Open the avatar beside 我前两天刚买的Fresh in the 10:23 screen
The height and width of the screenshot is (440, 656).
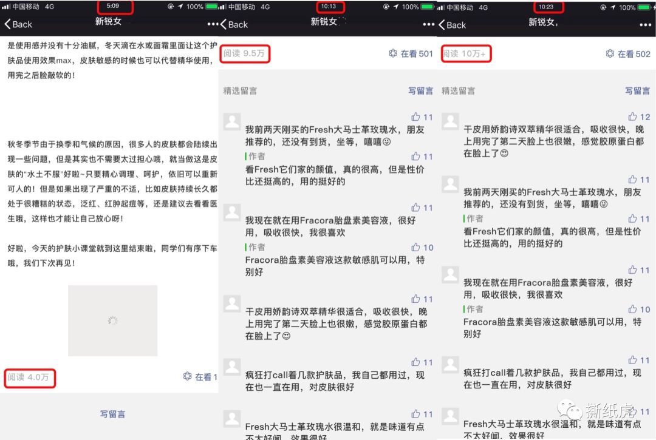click(x=450, y=184)
